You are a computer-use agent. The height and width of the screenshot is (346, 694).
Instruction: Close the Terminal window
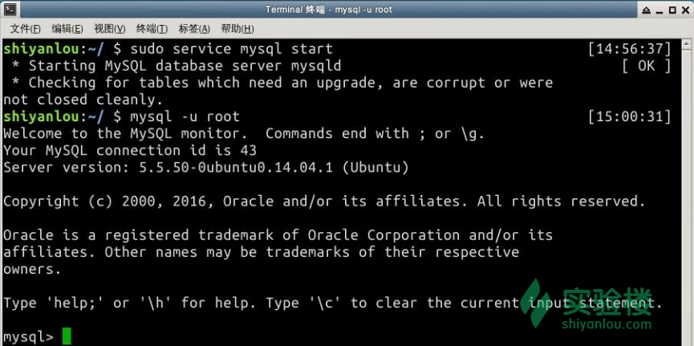click(x=684, y=9)
